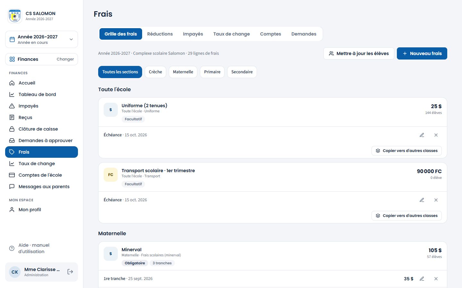The width and height of the screenshot is (462, 288).
Task: Select the Secondaire section filter
Action: 242,72
